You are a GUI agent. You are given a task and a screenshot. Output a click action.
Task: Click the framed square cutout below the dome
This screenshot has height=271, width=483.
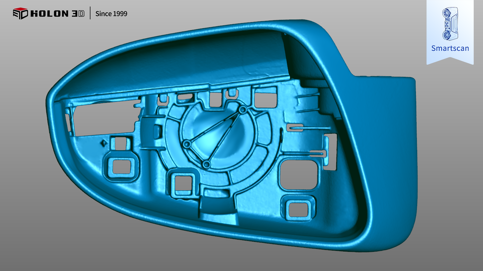click(x=183, y=183)
